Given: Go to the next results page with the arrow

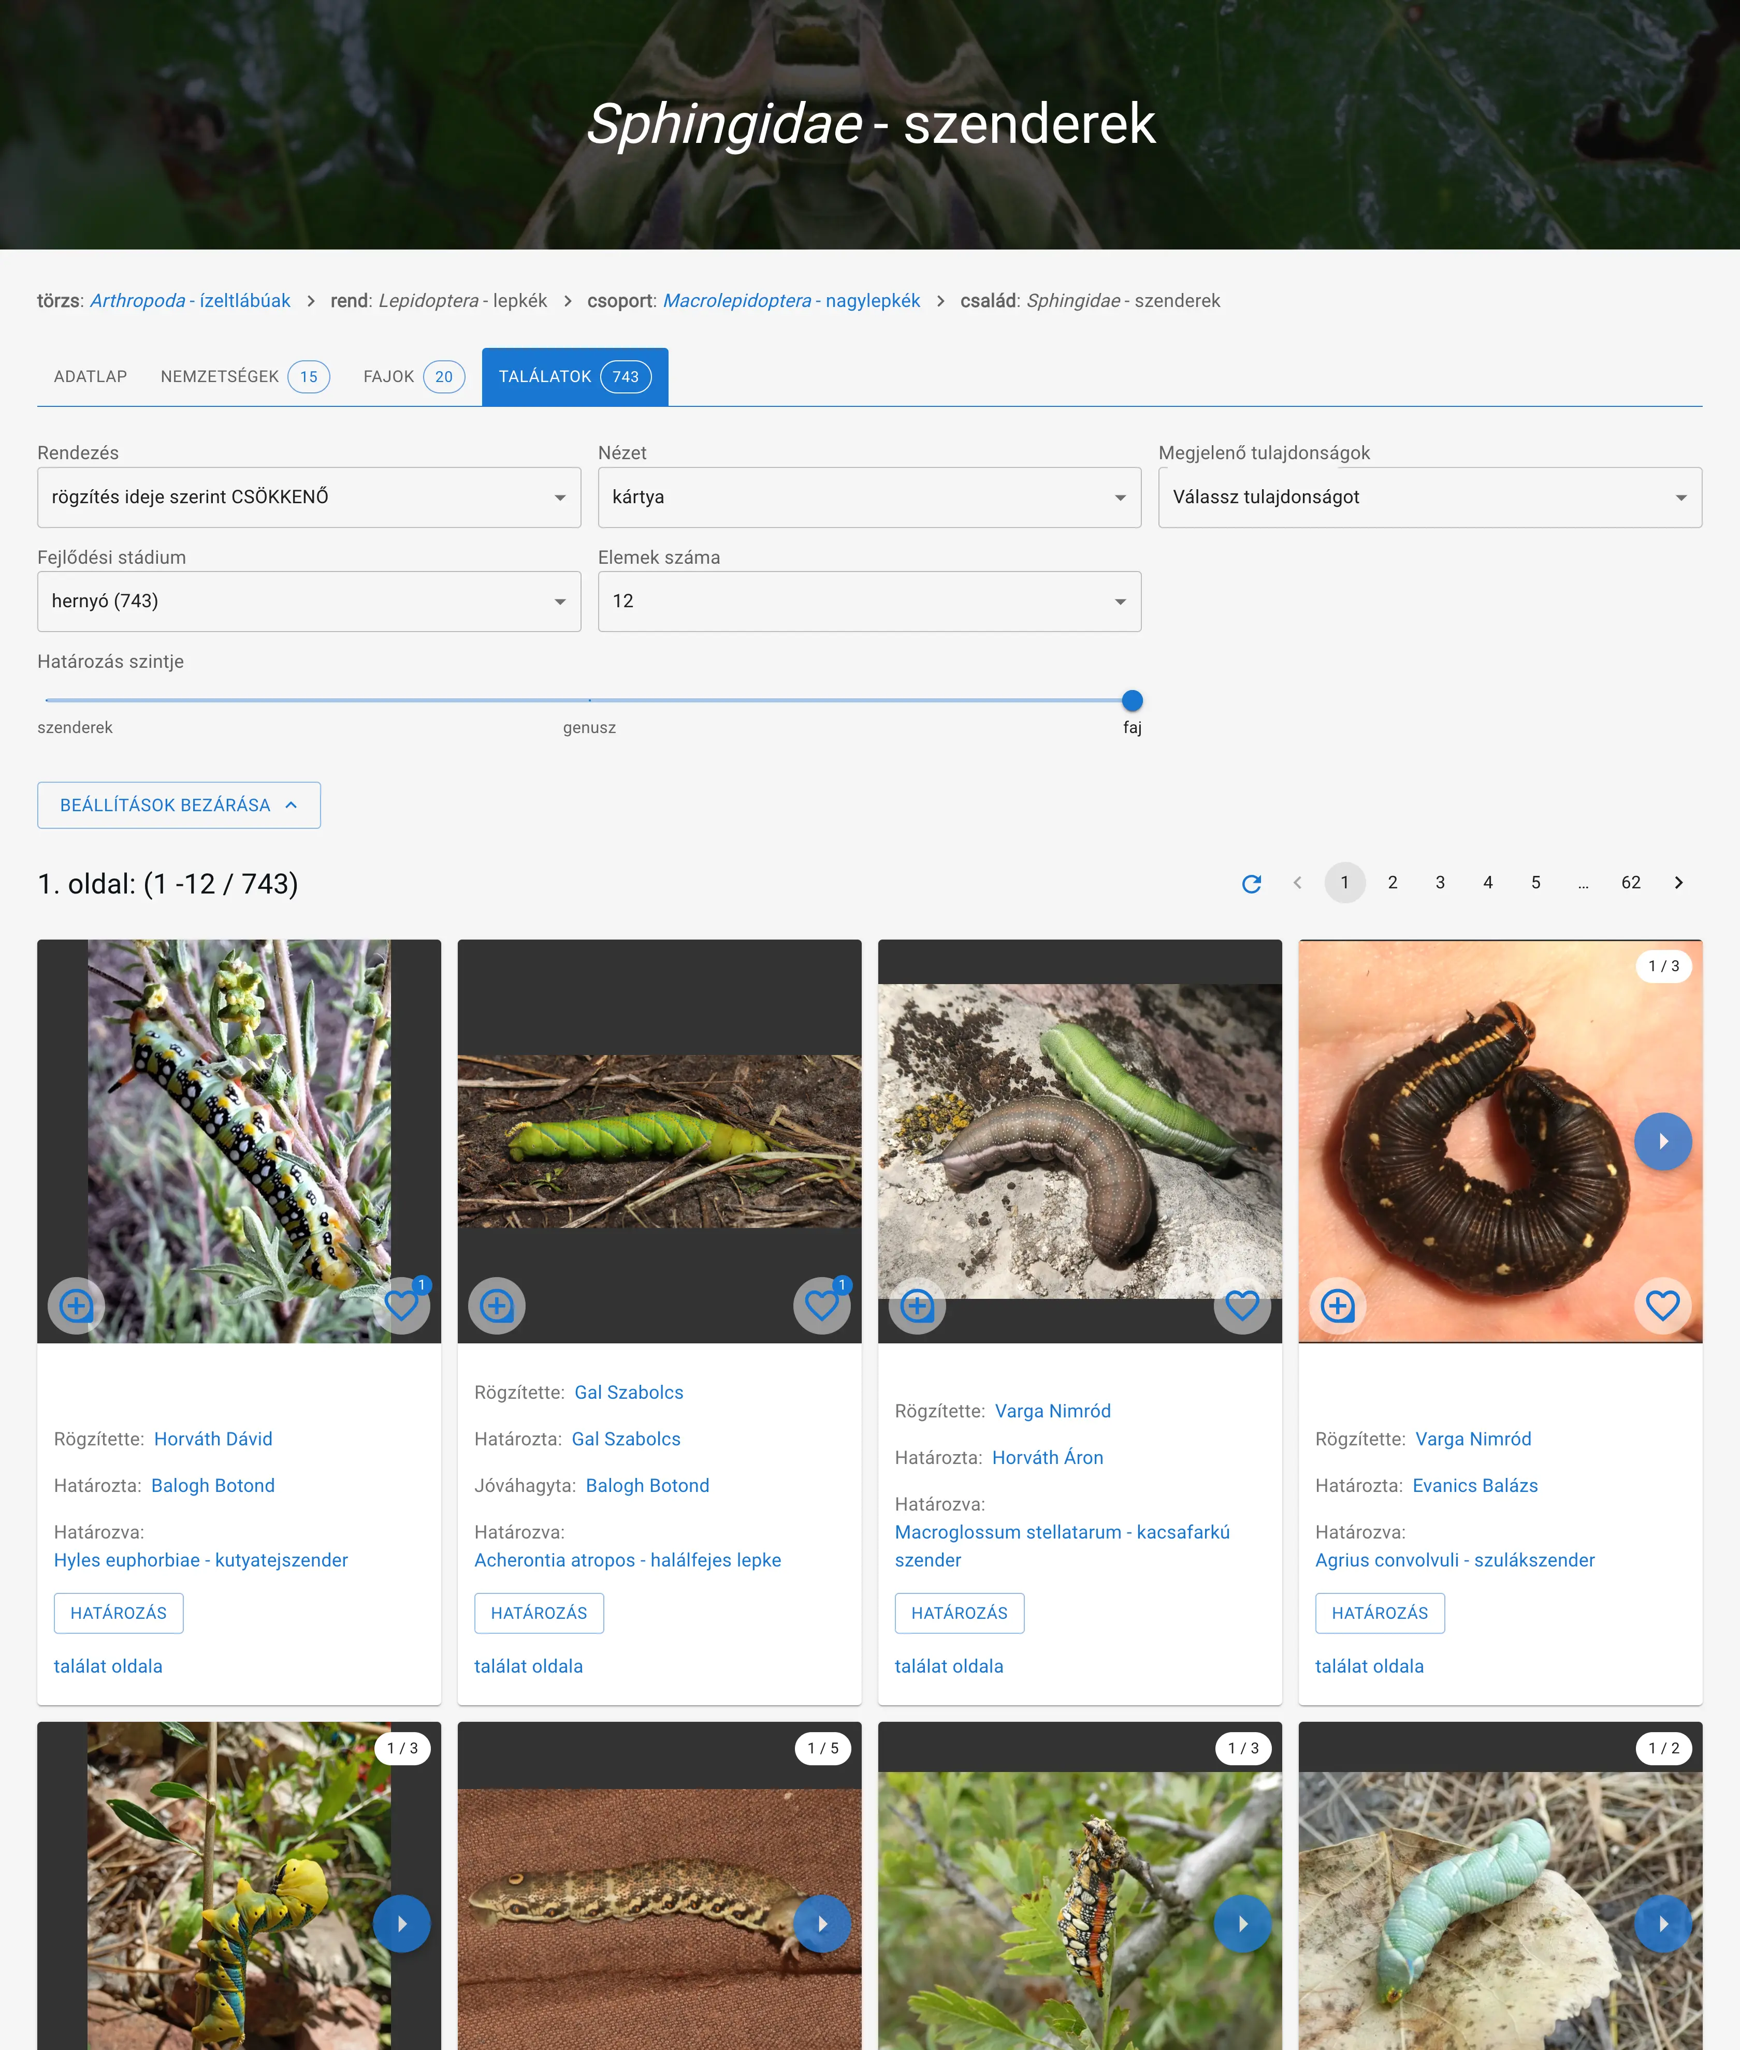Looking at the screenshot, I should (x=1678, y=883).
